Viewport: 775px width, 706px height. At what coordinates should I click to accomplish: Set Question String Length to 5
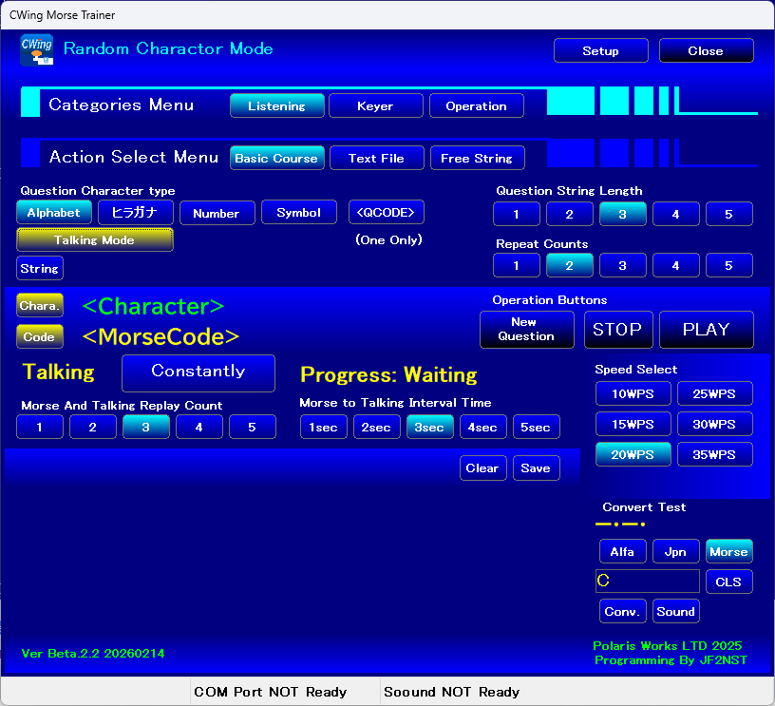pos(728,215)
